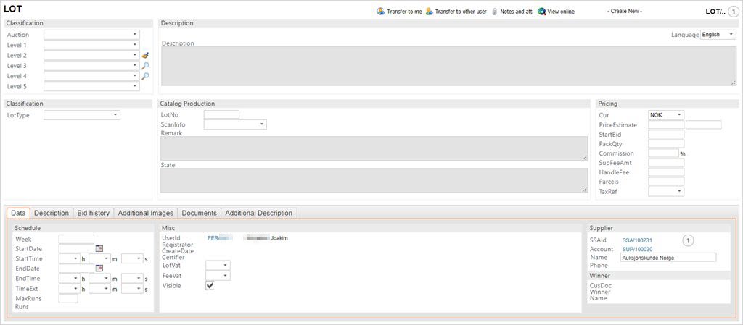Uncheck the Visible checkbox

(210, 286)
